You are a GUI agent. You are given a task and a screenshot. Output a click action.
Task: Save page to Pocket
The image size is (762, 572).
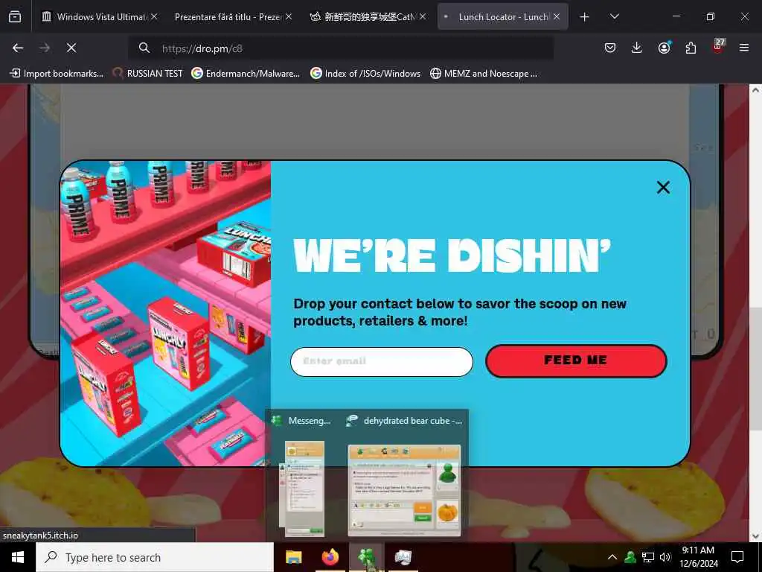(610, 48)
